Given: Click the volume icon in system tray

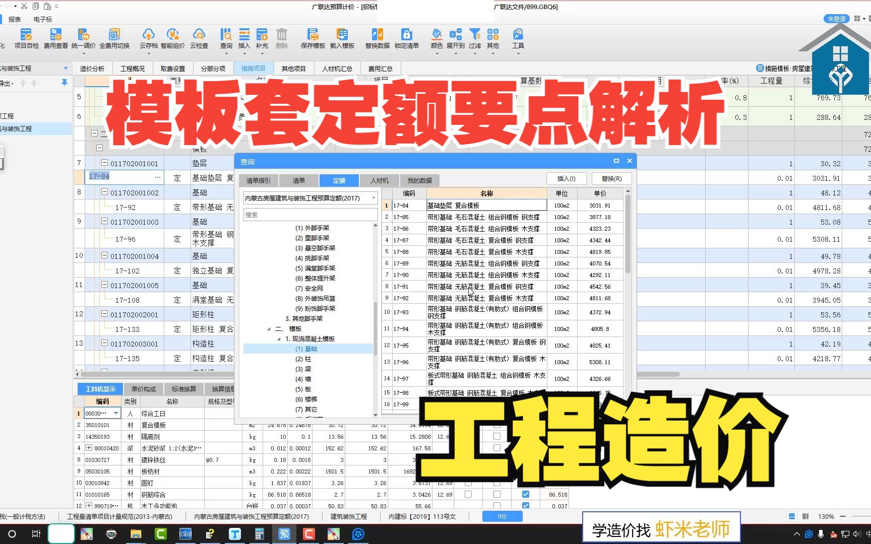Looking at the screenshot, I should [x=857, y=534].
